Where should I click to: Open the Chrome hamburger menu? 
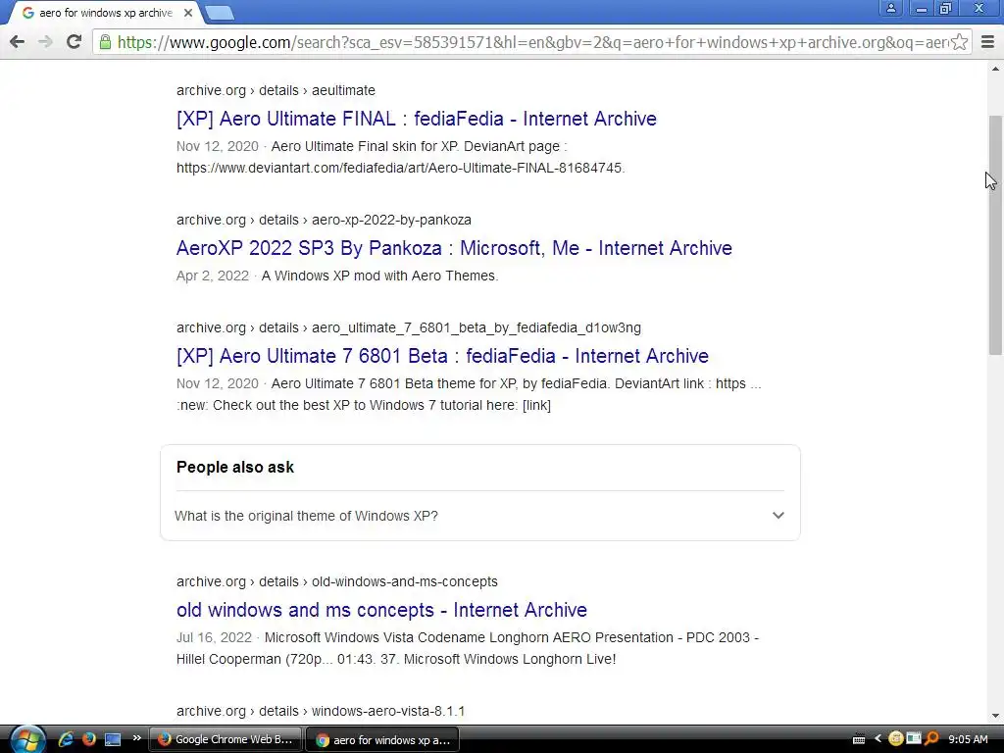click(987, 42)
